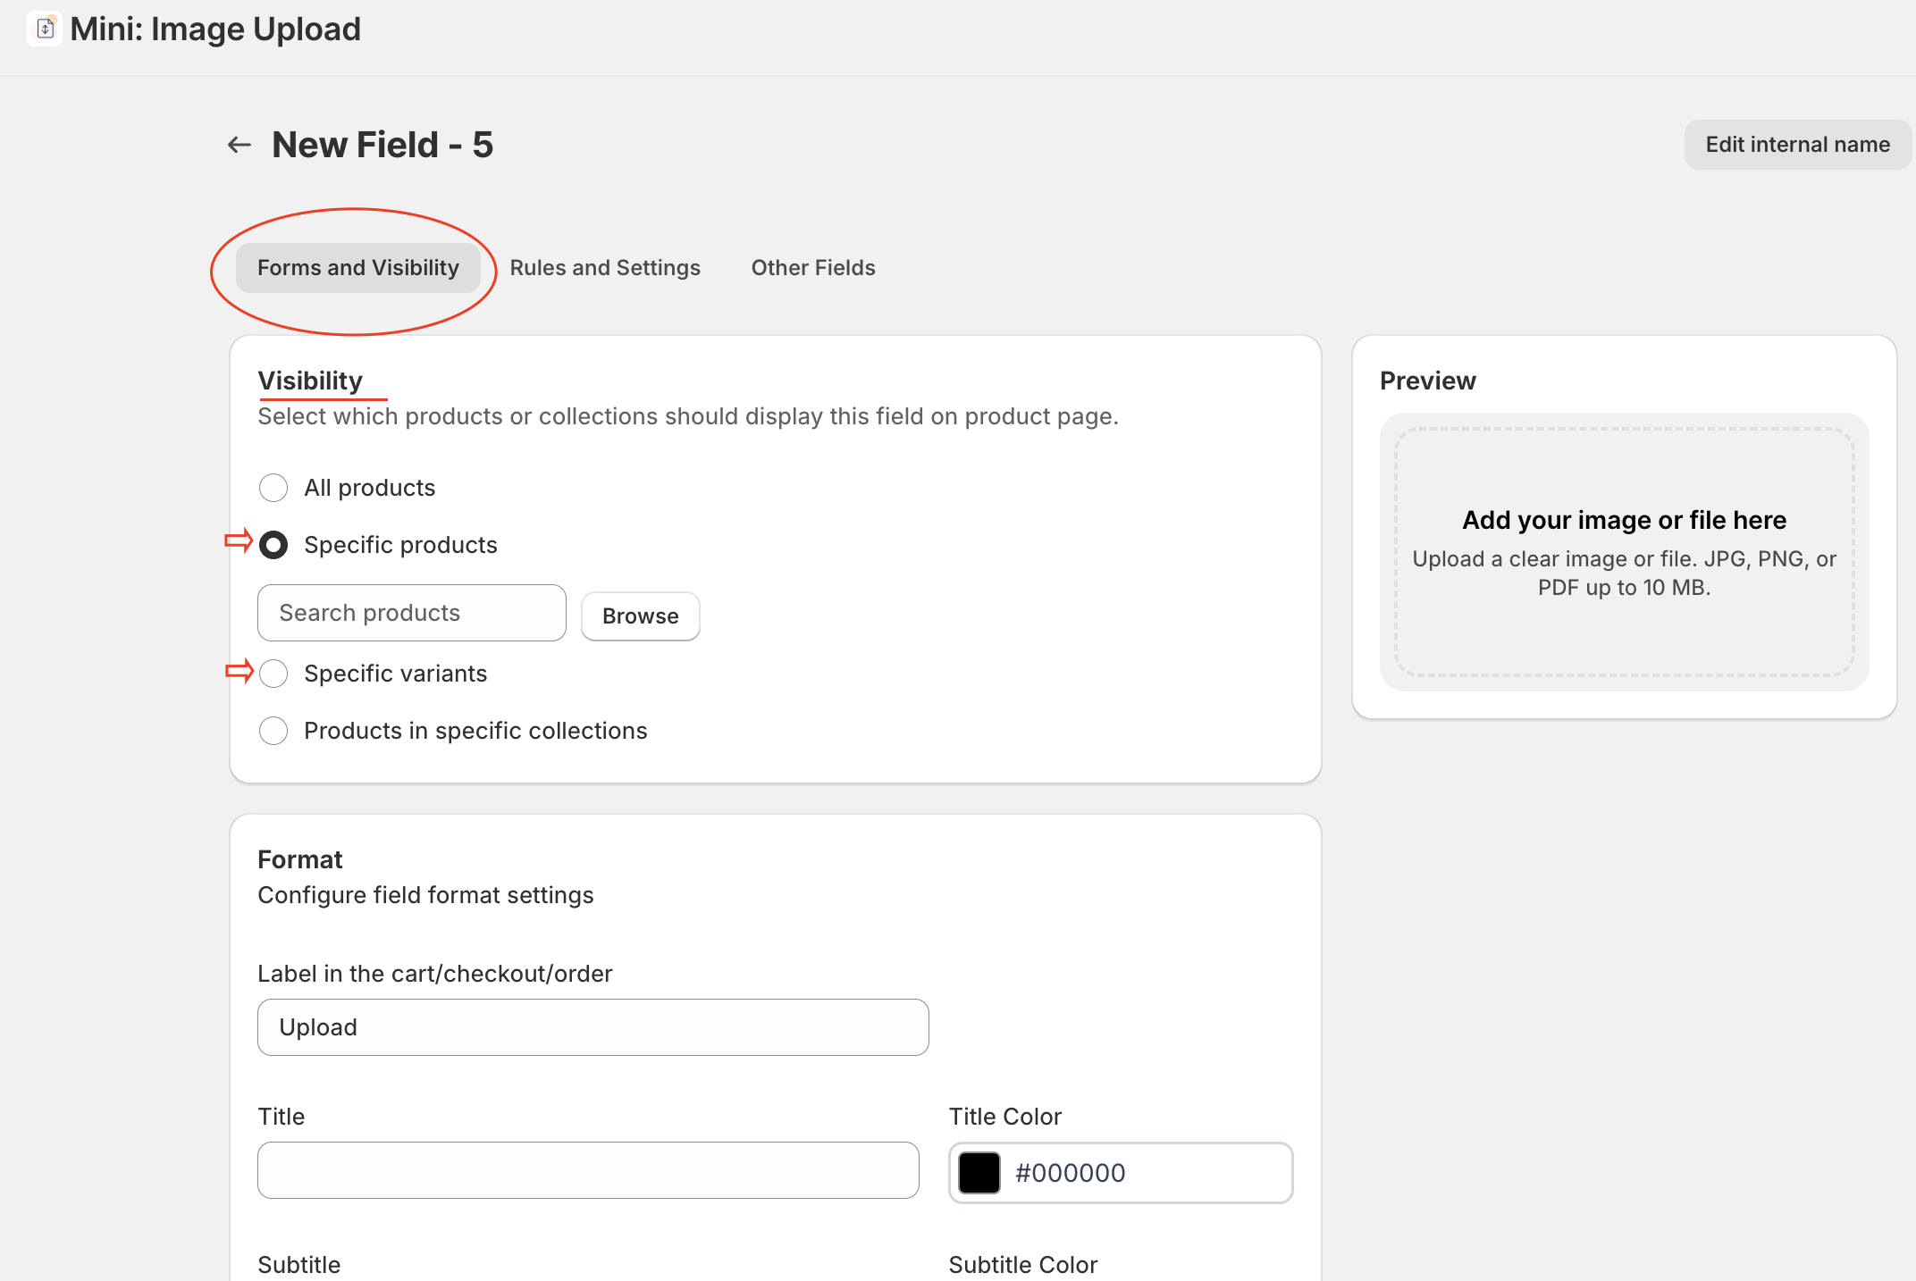Image resolution: width=1916 pixels, height=1281 pixels.
Task: Click the black Title Color swatch
Action: [979, 1173]
